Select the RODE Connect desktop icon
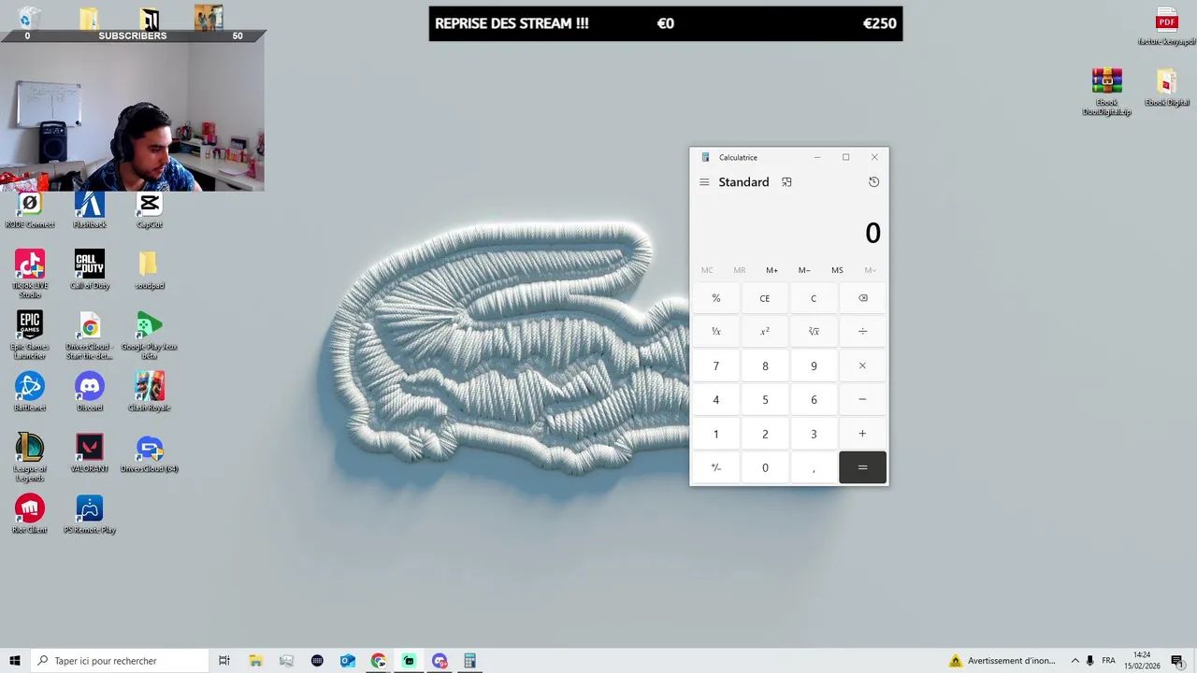Screen dimensions: 1197x673 (30, 210)
